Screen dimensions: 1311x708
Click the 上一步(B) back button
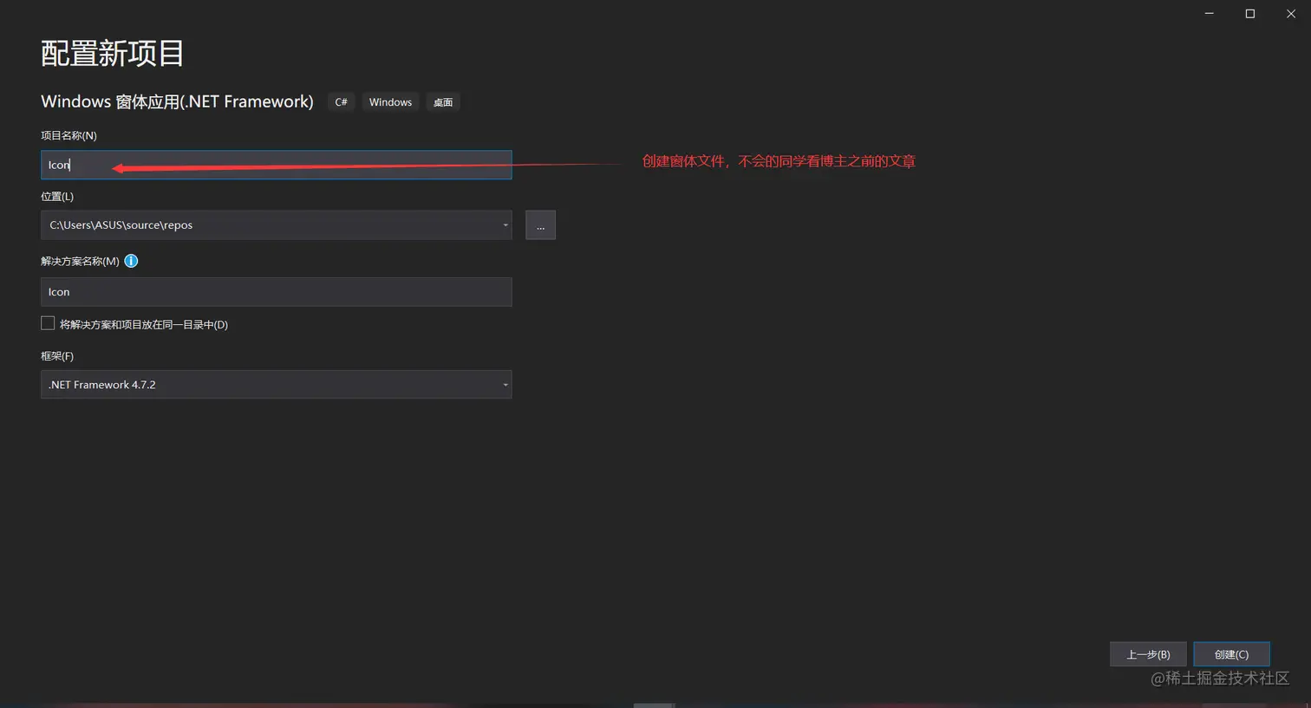point(1148,654)
